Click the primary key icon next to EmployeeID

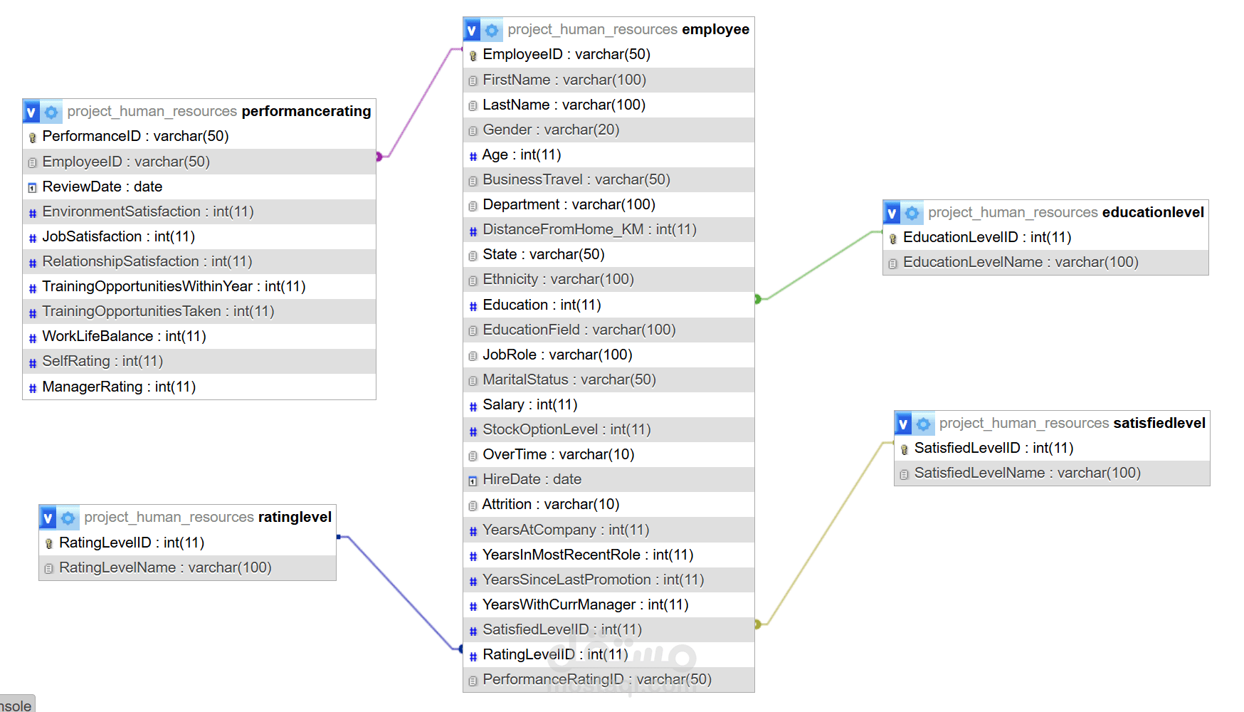[473, 55]
